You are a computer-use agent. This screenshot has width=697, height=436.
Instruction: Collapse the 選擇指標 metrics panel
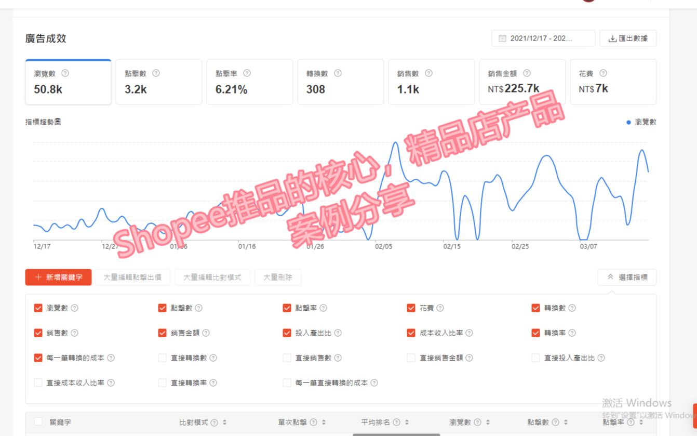627,278
